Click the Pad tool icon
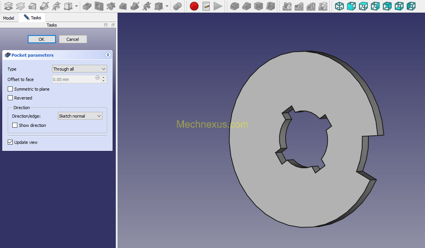The height and width of the screenshot is (248, 425). click(8, 6)
